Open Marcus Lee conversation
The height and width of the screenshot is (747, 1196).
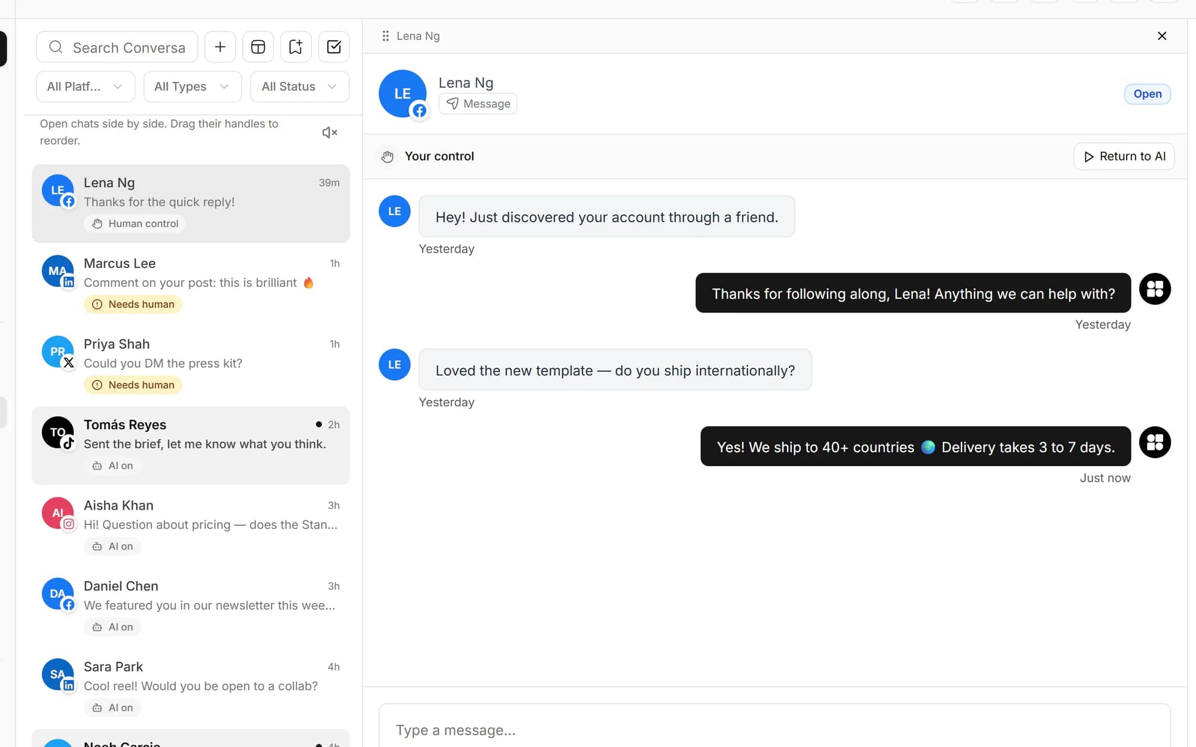[x=191, y=284]
